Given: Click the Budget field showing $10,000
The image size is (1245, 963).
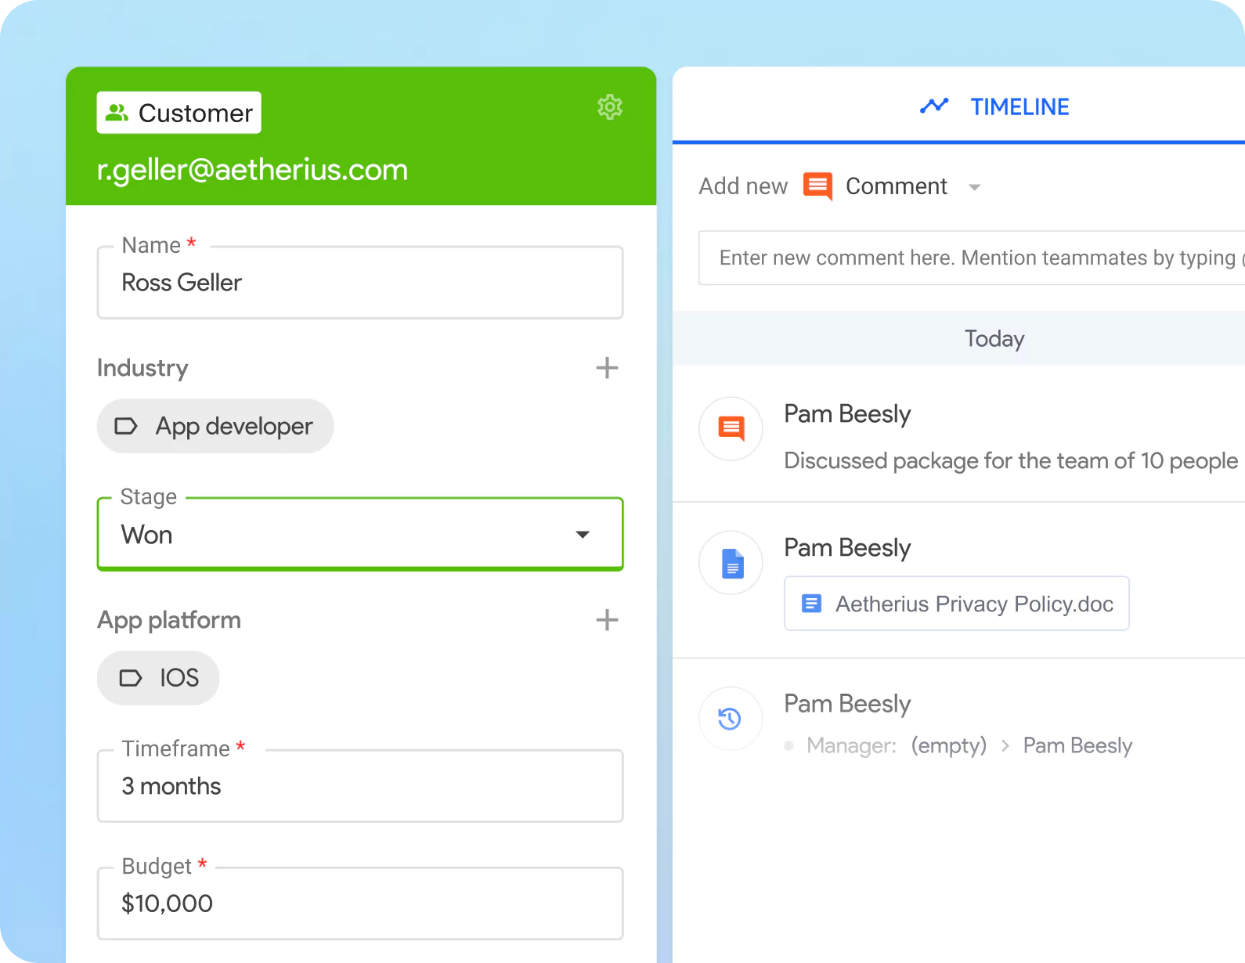Looking at the screenshot, I should pyautogui.click(x=359, y=903).
